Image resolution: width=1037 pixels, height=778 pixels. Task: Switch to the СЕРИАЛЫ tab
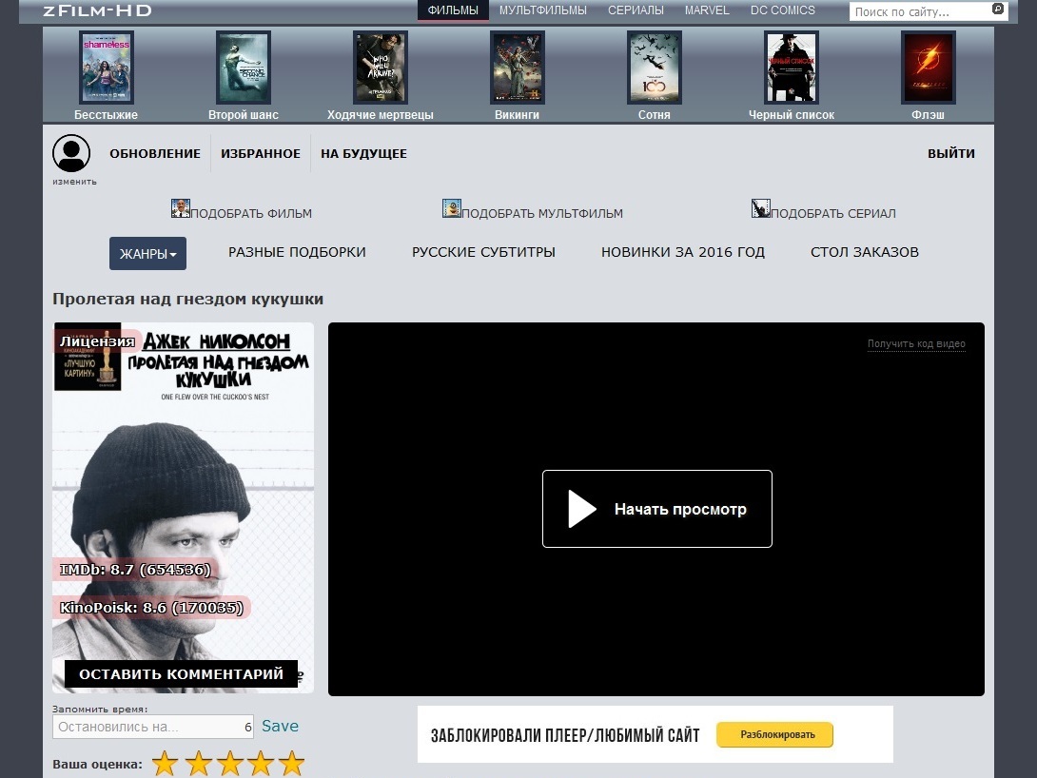click(x=636, y=10)
